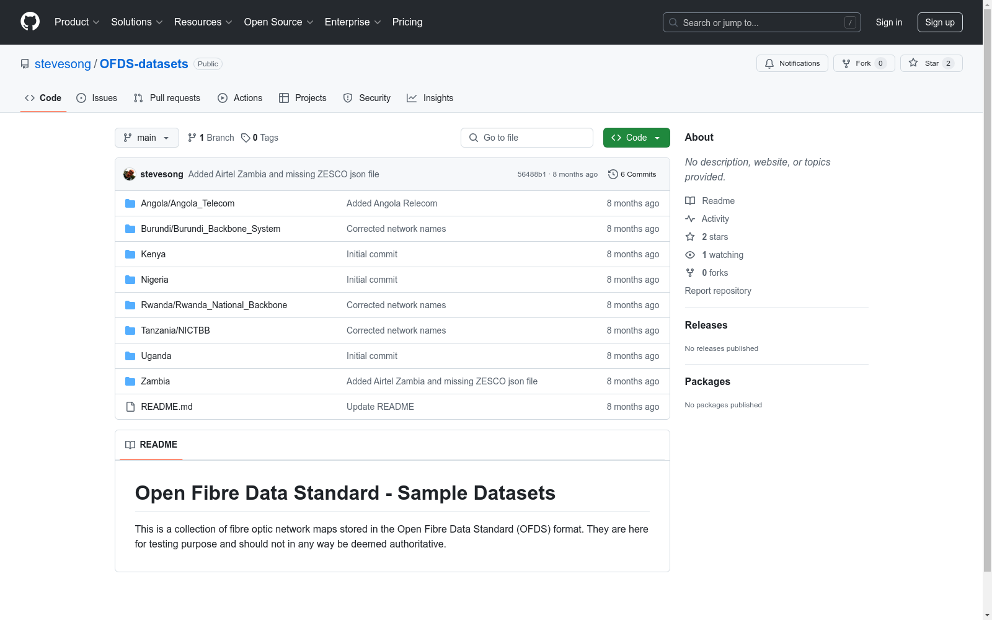Switch to the Pull requests tab
Viewport: 992px width, 620px height.
click(167, 98)
